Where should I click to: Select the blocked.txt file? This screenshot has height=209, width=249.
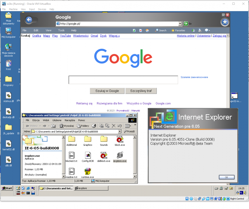pos(72,157)
